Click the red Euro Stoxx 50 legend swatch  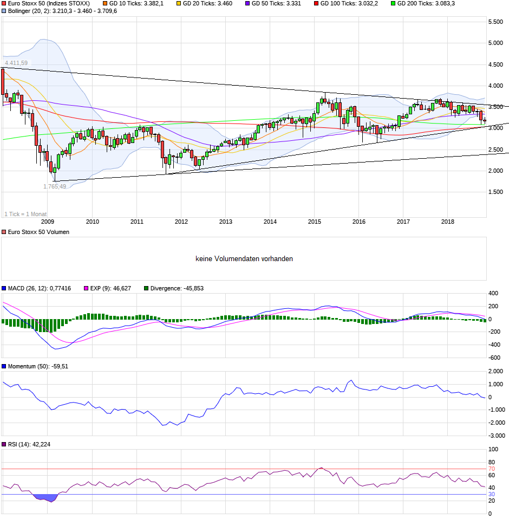(x=4, y=4)
